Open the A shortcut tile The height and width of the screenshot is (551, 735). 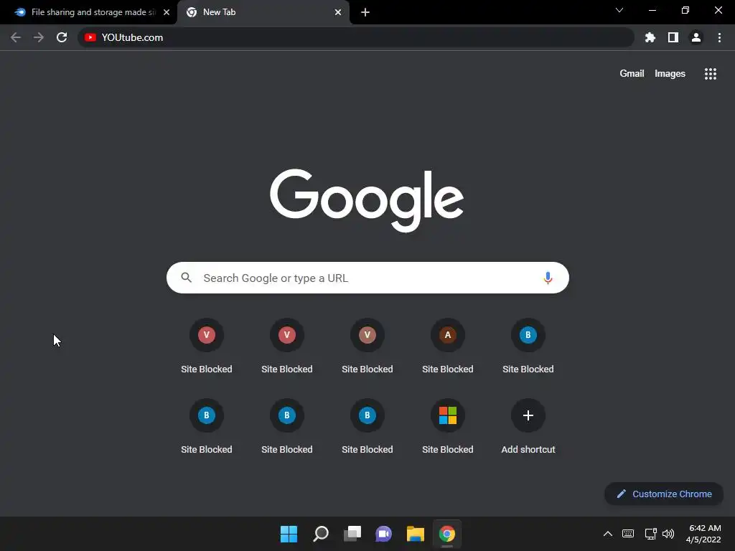[448, 335]
